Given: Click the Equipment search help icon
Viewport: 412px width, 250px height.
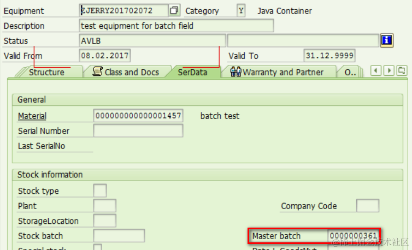Looking at the screenshot, I should 174,10.
